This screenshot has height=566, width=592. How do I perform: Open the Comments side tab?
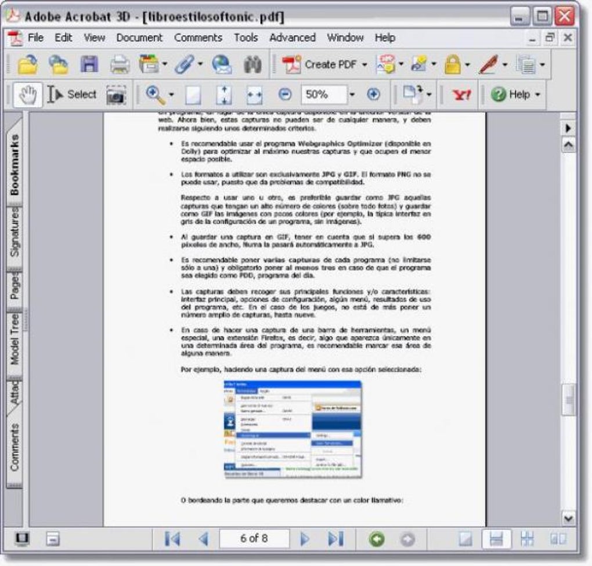[x=15, y=447]
